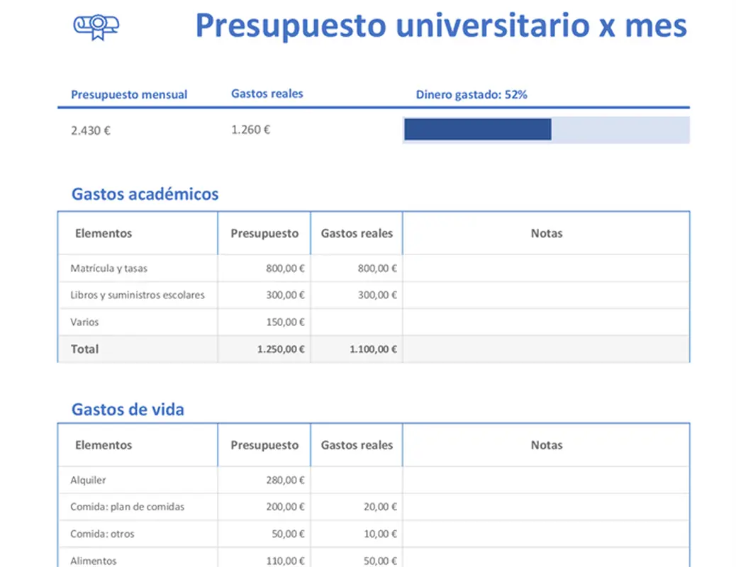Click the Gastos reales summary label
The image size is (736, 567).
tap(267, 93)
